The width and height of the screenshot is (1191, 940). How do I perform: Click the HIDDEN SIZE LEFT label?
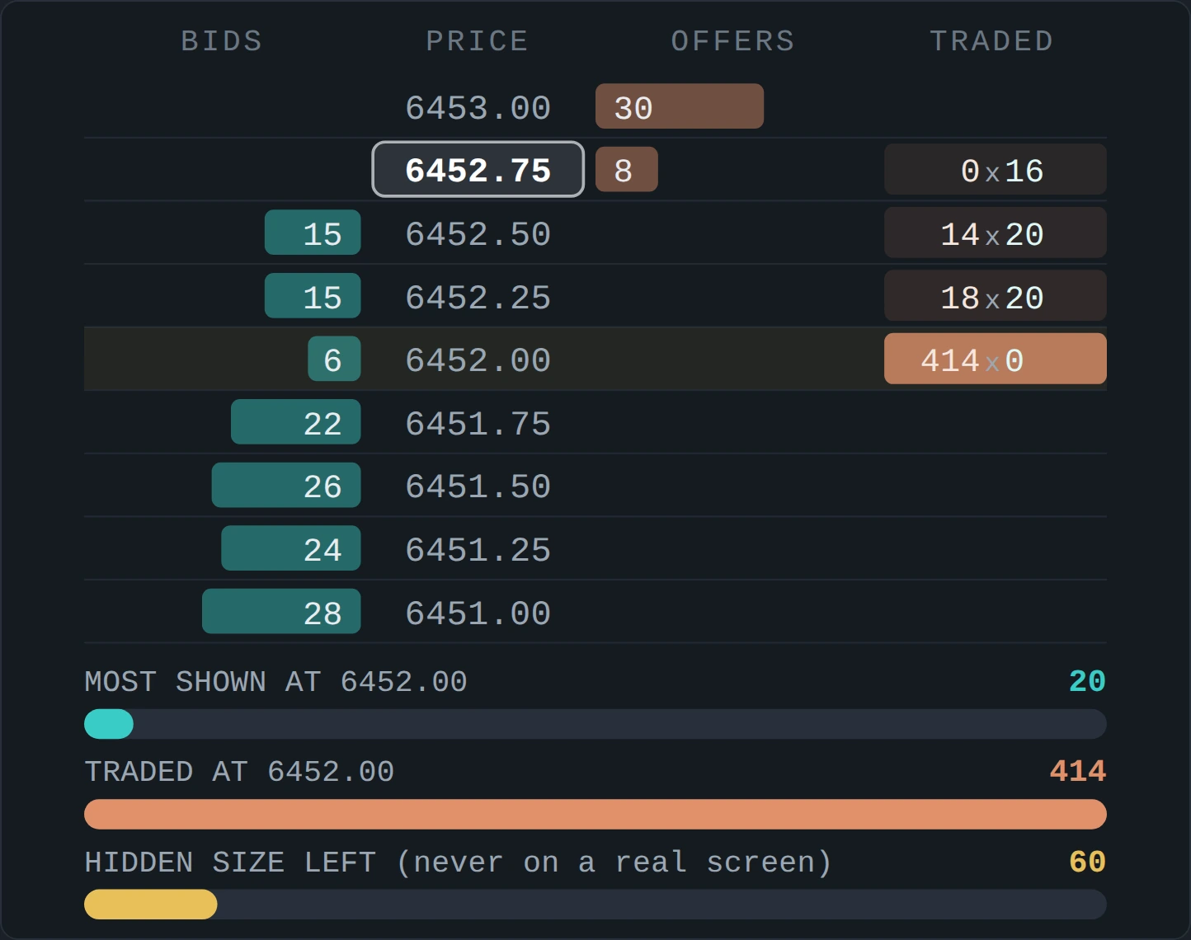[459, 862]
